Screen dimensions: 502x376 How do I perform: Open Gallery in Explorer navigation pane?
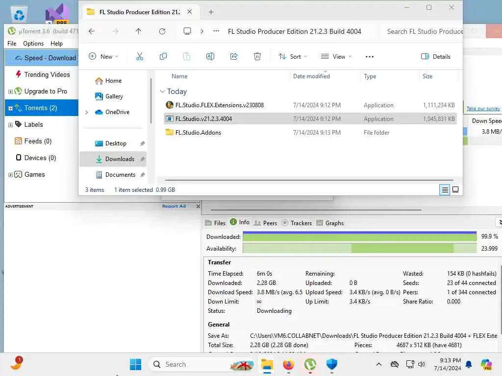[x=109, y=96]
